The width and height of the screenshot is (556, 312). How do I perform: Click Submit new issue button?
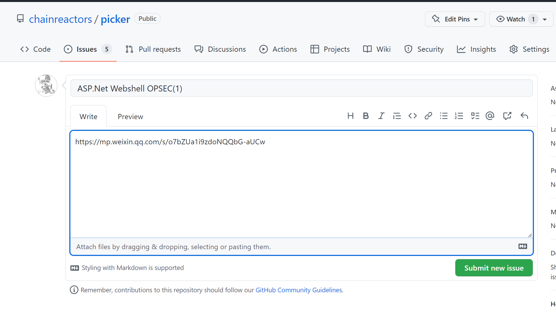pos(494,268)
